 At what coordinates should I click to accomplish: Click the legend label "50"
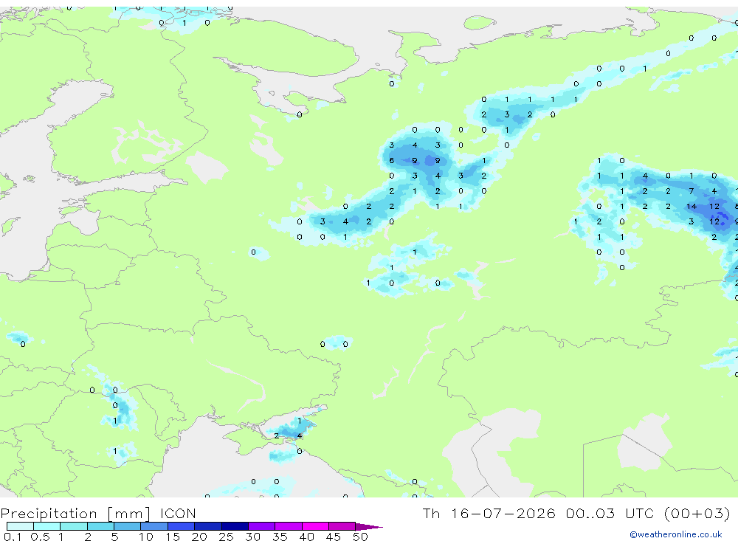point(360,537)
